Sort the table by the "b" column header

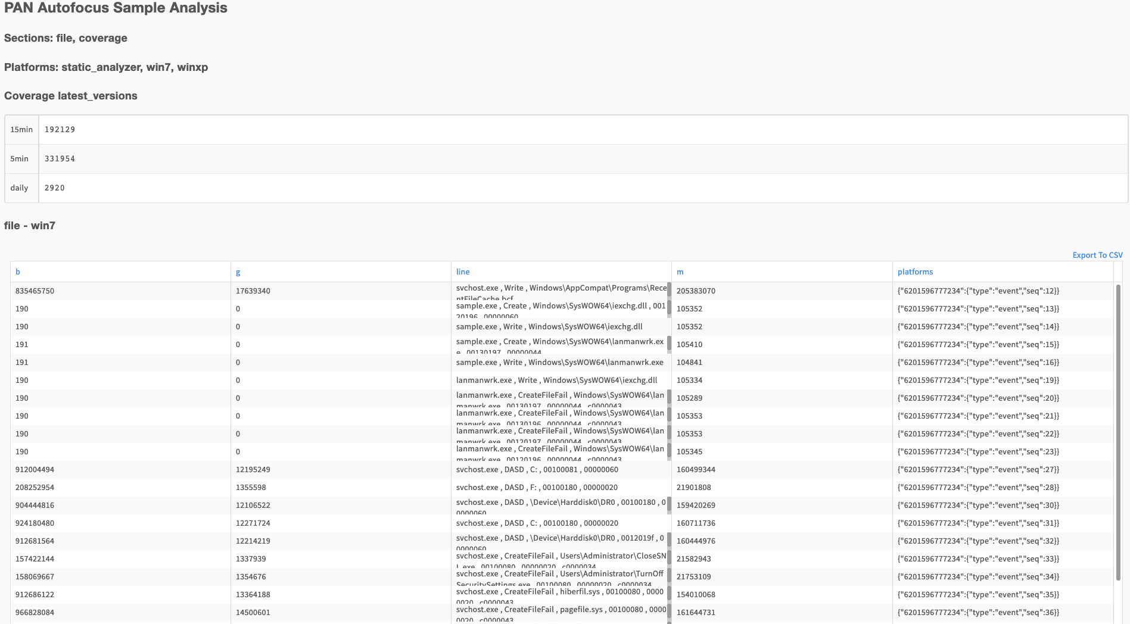point(18,272)
